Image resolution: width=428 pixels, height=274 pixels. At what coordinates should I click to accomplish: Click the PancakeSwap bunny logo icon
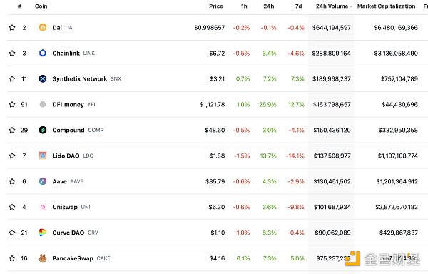click(x=43, y=258)
